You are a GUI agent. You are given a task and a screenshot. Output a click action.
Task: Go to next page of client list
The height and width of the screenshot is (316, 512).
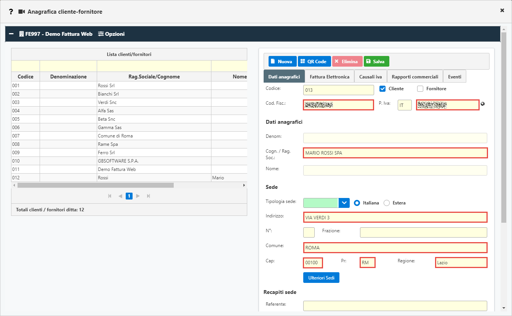tap(138, 196)
